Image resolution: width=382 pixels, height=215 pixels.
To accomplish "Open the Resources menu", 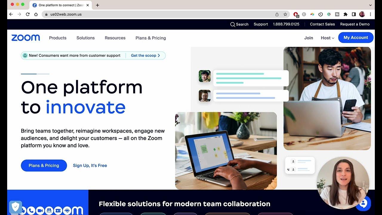I will pos(115,38).
